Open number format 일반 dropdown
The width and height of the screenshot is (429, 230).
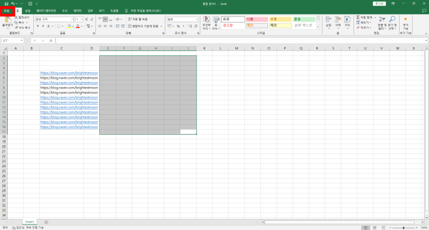tap(196, 19)
